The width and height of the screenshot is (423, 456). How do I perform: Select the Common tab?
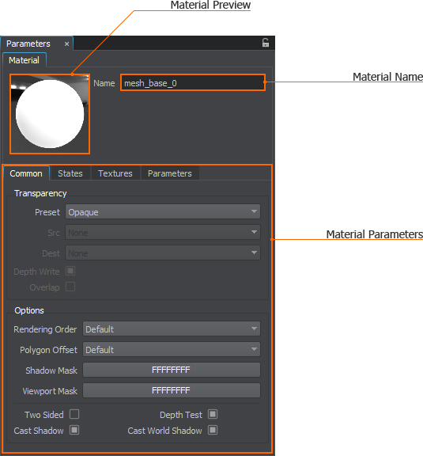26,173
